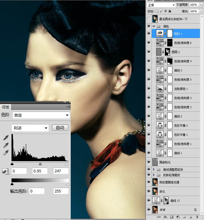Click the highlight 247 input field
Viewport: 204px width, 220px height.
(x=61, y=171)
